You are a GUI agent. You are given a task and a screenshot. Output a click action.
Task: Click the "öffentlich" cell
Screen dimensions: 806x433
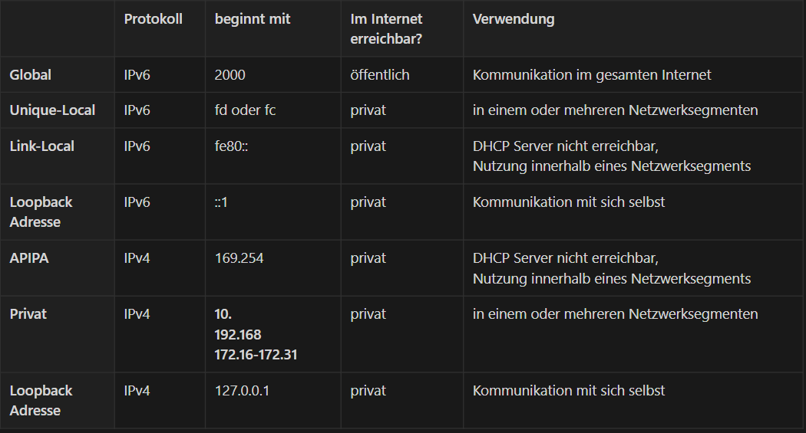[x=380, y=75]
